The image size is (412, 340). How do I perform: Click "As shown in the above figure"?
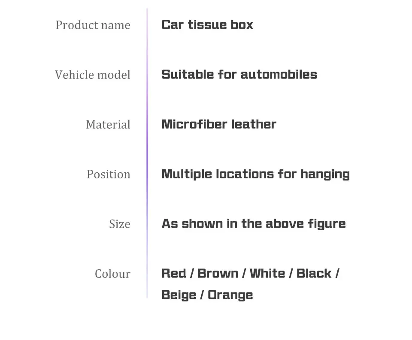tap(253, 224)
